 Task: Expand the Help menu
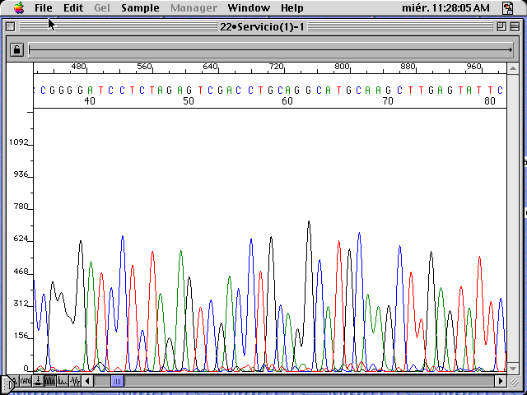tap(291, 8)
